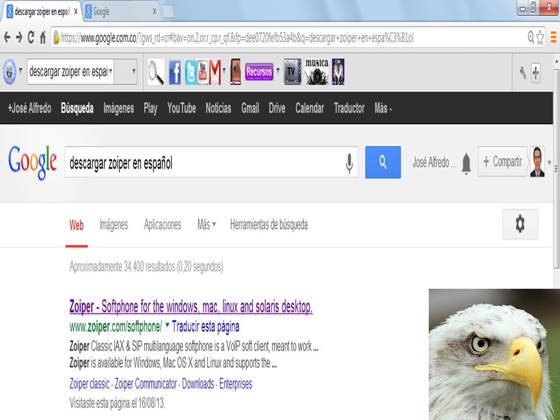Click the toolbar globe logo icon
The width and height of the screenshot is (560, 420).
pyautogui.click(x=10, y=72)
